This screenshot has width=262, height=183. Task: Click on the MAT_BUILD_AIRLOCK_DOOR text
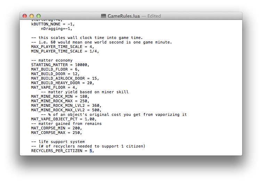pyautogui.click(x=59, y=78)
